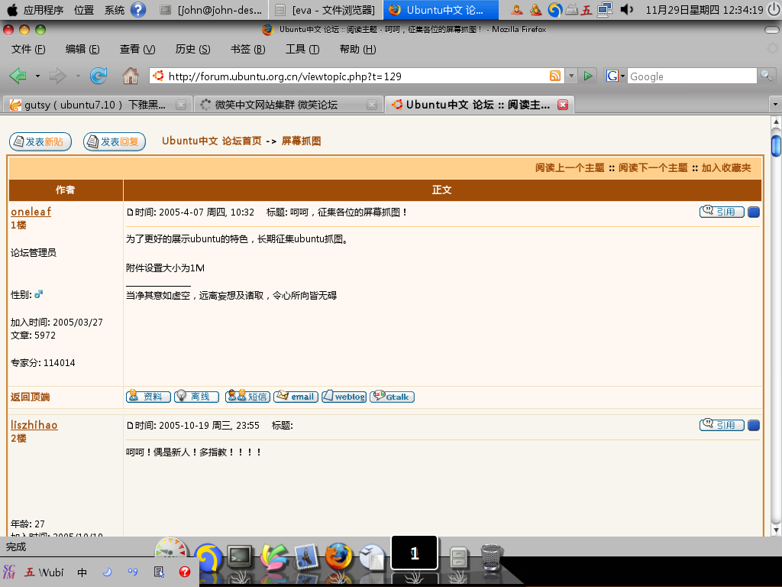Viewport: 782px width, 587px height.
Task: Open the Apple logo menu in the top panel
Action: [x=12, y=9]
